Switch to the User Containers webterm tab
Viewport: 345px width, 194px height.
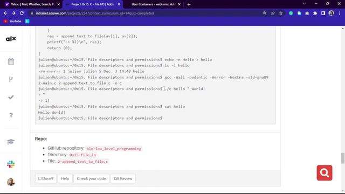[153, 4]
